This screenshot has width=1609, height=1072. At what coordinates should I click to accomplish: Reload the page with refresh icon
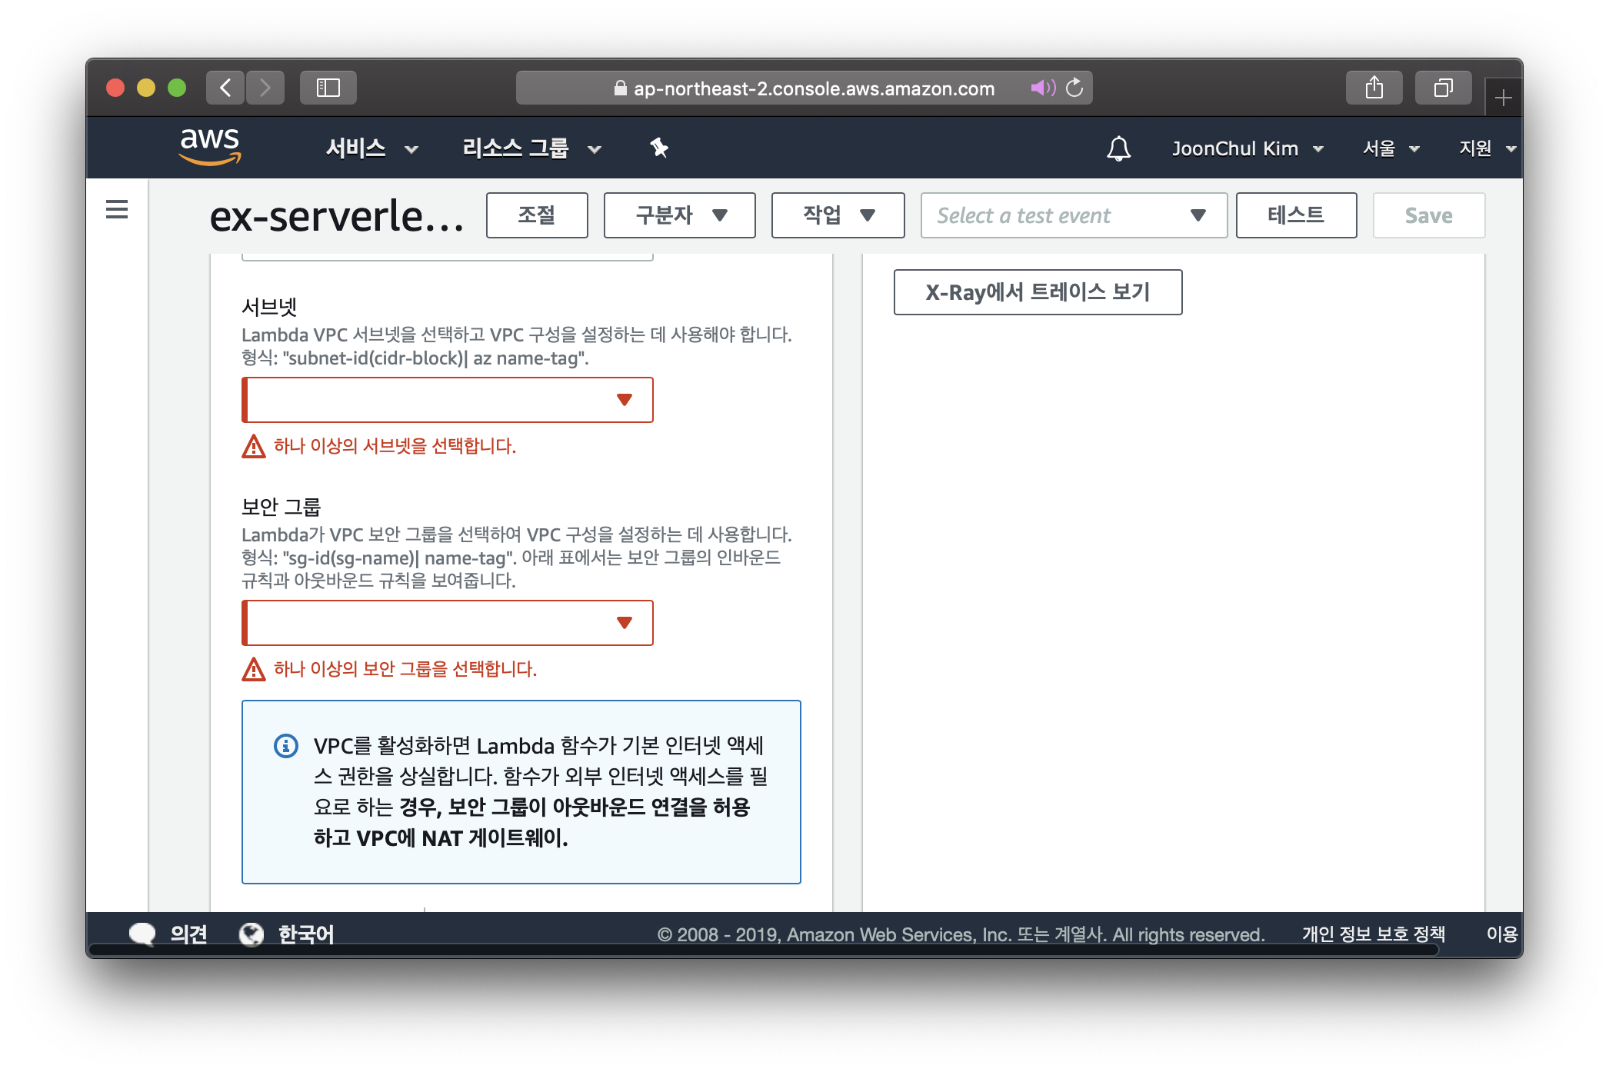tap(1074, 88)
